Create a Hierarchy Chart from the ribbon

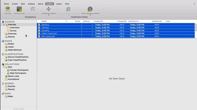coord(19,9)
